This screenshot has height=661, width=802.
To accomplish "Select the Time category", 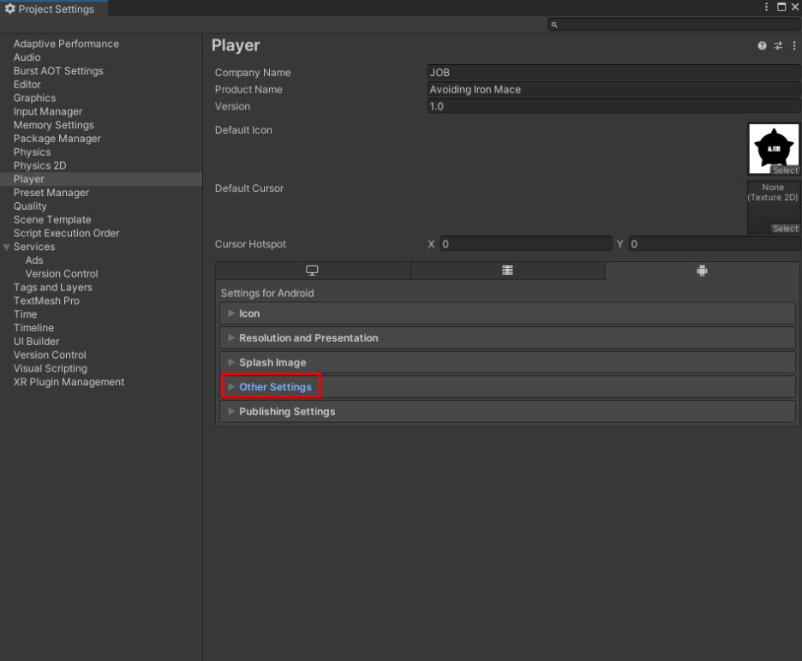I will [25, 314].
